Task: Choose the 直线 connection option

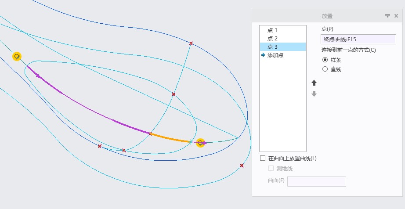Action: [x=325, y=69]
